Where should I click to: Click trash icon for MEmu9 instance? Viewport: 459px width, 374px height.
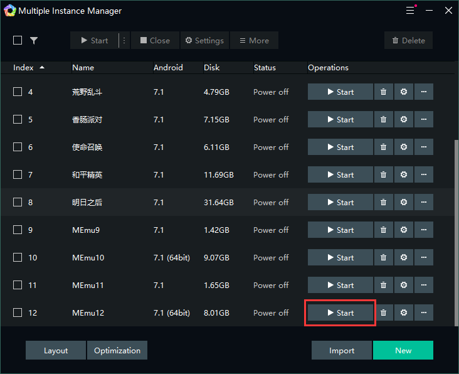(x=383, y=230)
